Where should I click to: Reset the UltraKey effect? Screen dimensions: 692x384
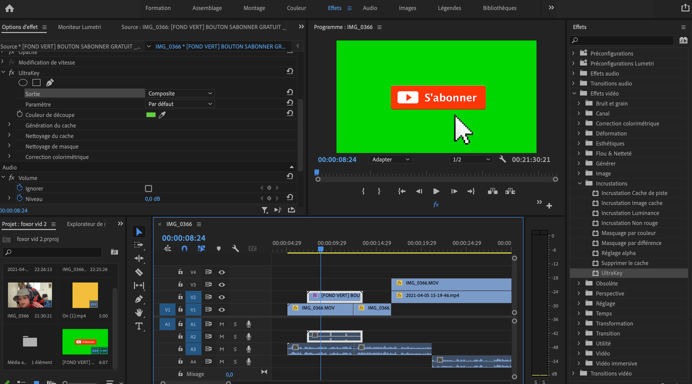click(x=290, y=71)
